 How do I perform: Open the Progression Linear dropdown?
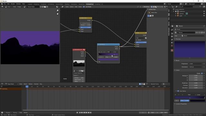196,64
